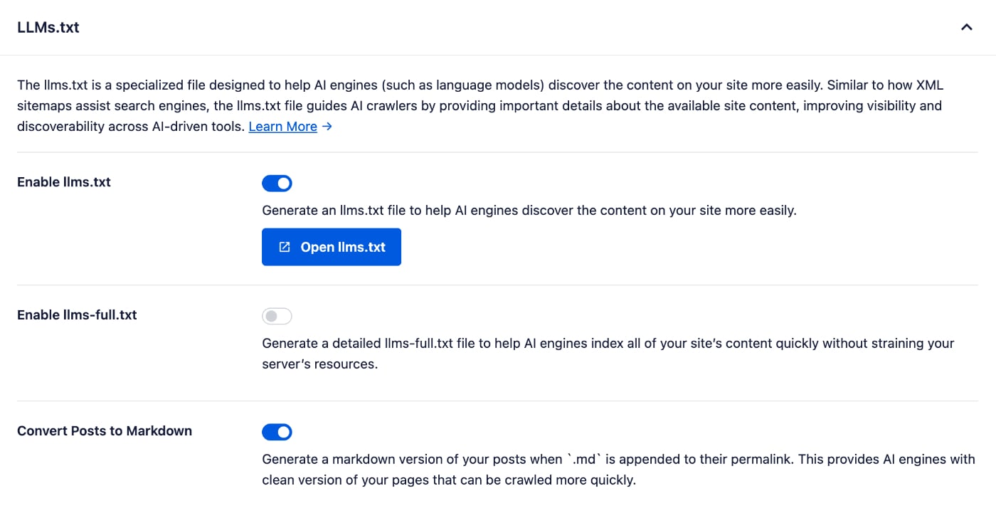
Task: Collapse the LLMs.txt section chevron
Action: click(x=966, y=28)
